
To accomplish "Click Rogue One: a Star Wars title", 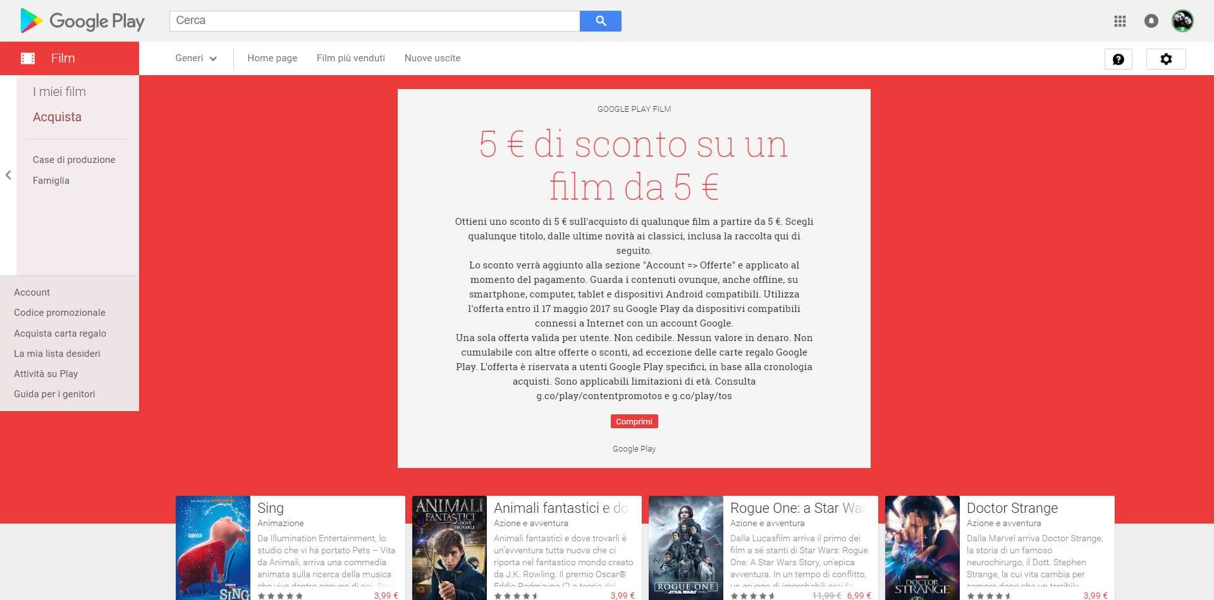I will pyautogui.click(x=797, y=508).
